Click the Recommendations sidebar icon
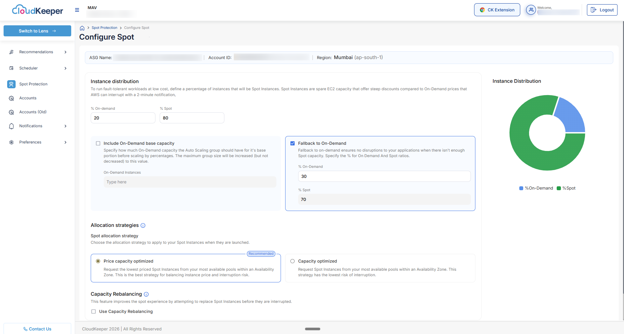Image resolution: width=624 pixels, height=334 pixels. click(x=11, y=52)
